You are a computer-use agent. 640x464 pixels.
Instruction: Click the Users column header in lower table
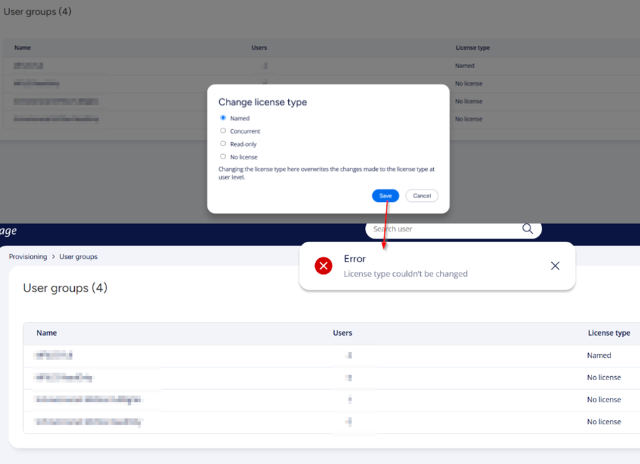point(343,333)
